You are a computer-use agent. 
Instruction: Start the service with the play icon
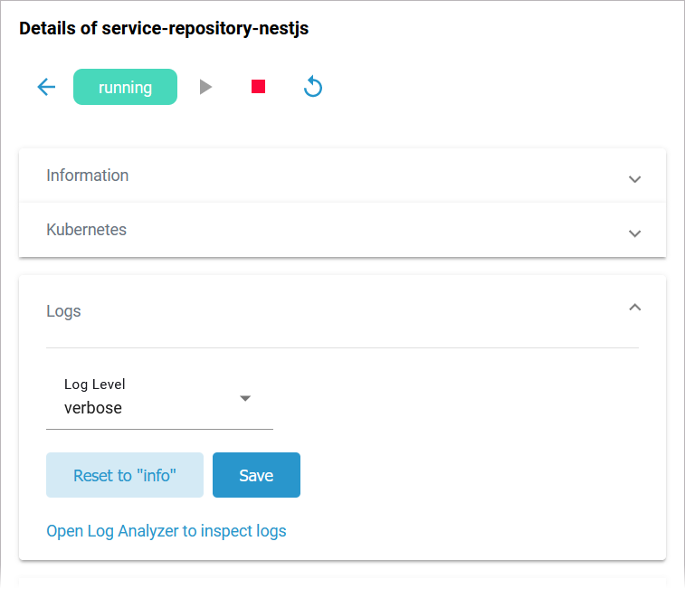tap(205, 87)
